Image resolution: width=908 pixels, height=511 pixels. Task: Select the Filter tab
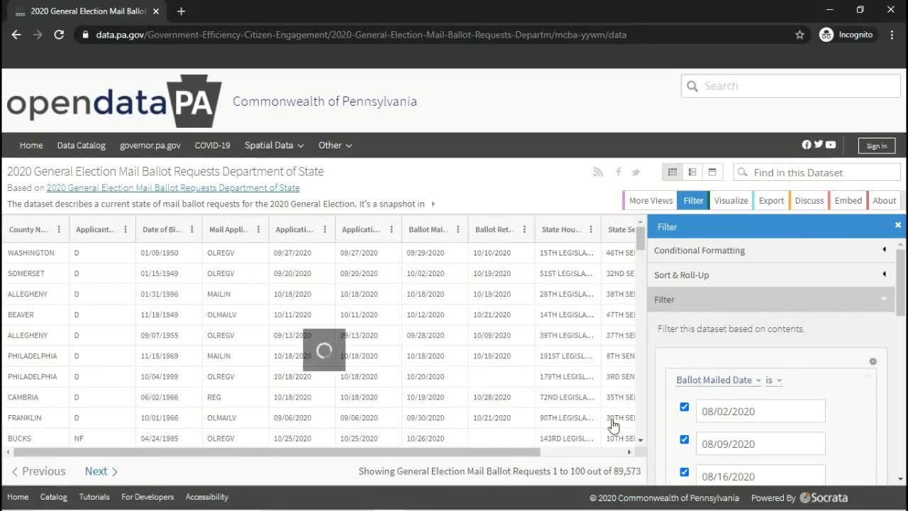(x=693, y=200)
